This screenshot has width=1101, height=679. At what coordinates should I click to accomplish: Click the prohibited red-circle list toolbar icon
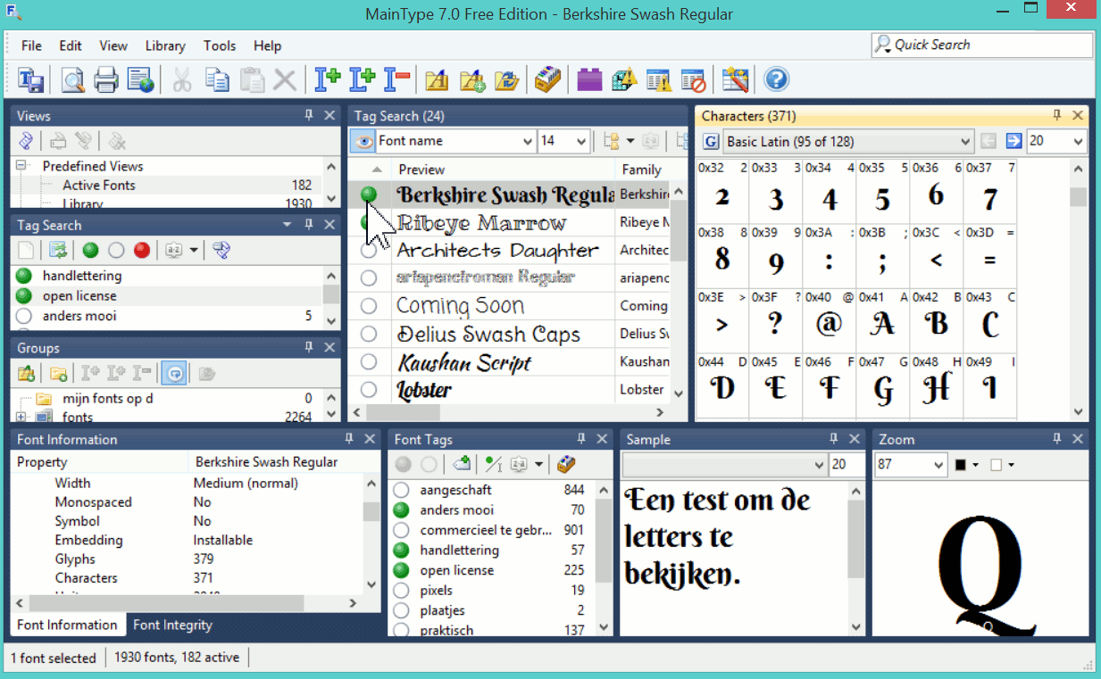(693, 80)
